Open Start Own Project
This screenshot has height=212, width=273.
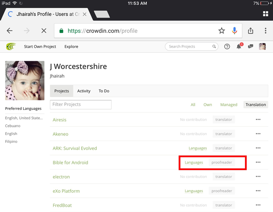(x=40, y=47)
